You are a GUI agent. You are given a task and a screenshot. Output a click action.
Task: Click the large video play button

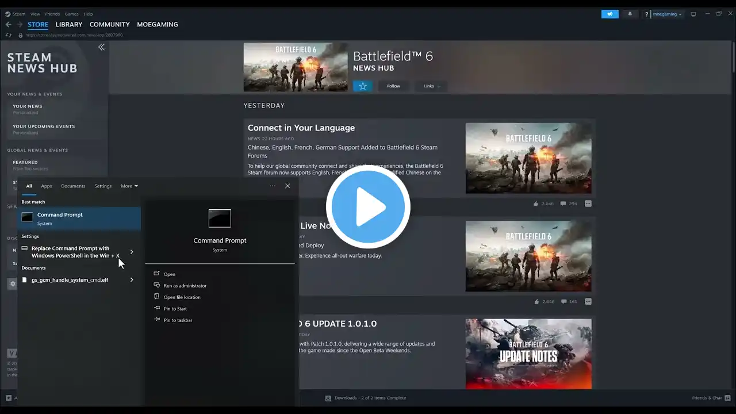[368, 207]
